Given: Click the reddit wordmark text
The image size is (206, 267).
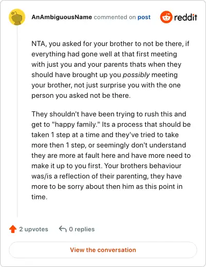Looking at the screenshot, I should pyautogui.click(x=185, y=18).
